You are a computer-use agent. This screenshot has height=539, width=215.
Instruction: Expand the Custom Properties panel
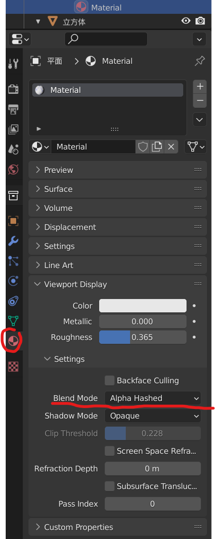click(x=118, y=527)
